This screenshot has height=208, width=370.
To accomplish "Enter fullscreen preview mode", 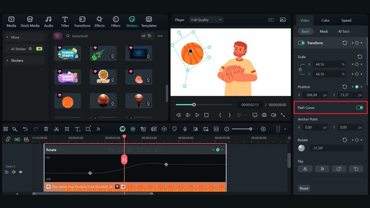I will tap(283, 115).
